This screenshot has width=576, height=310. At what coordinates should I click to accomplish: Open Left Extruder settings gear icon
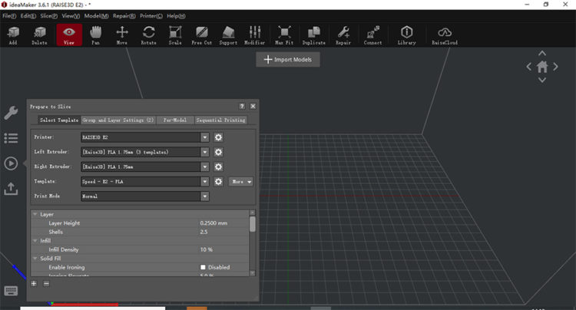click(218, 152)
